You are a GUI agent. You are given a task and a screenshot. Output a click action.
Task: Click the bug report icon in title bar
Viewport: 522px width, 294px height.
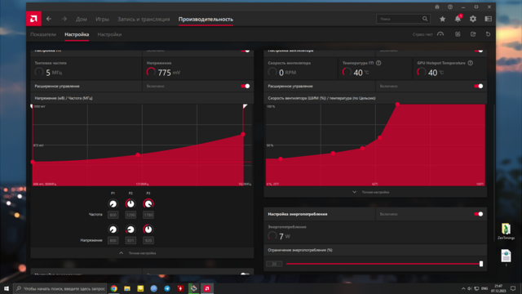[x=437, y=7]
